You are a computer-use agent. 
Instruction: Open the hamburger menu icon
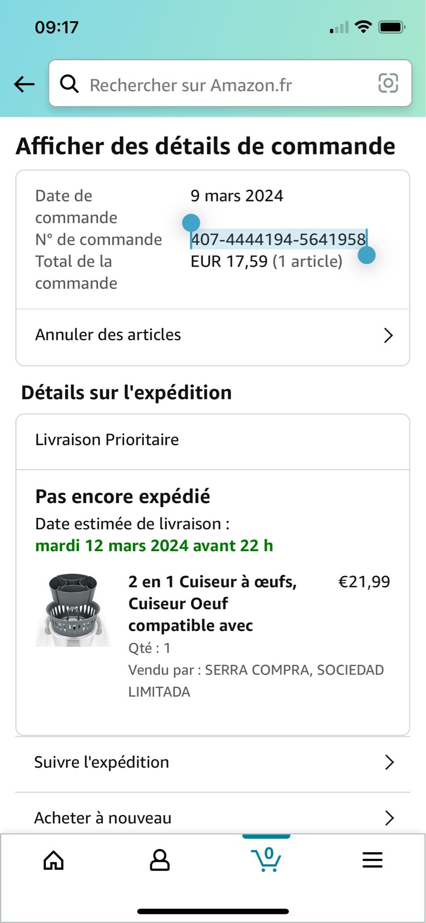[372, 860]
